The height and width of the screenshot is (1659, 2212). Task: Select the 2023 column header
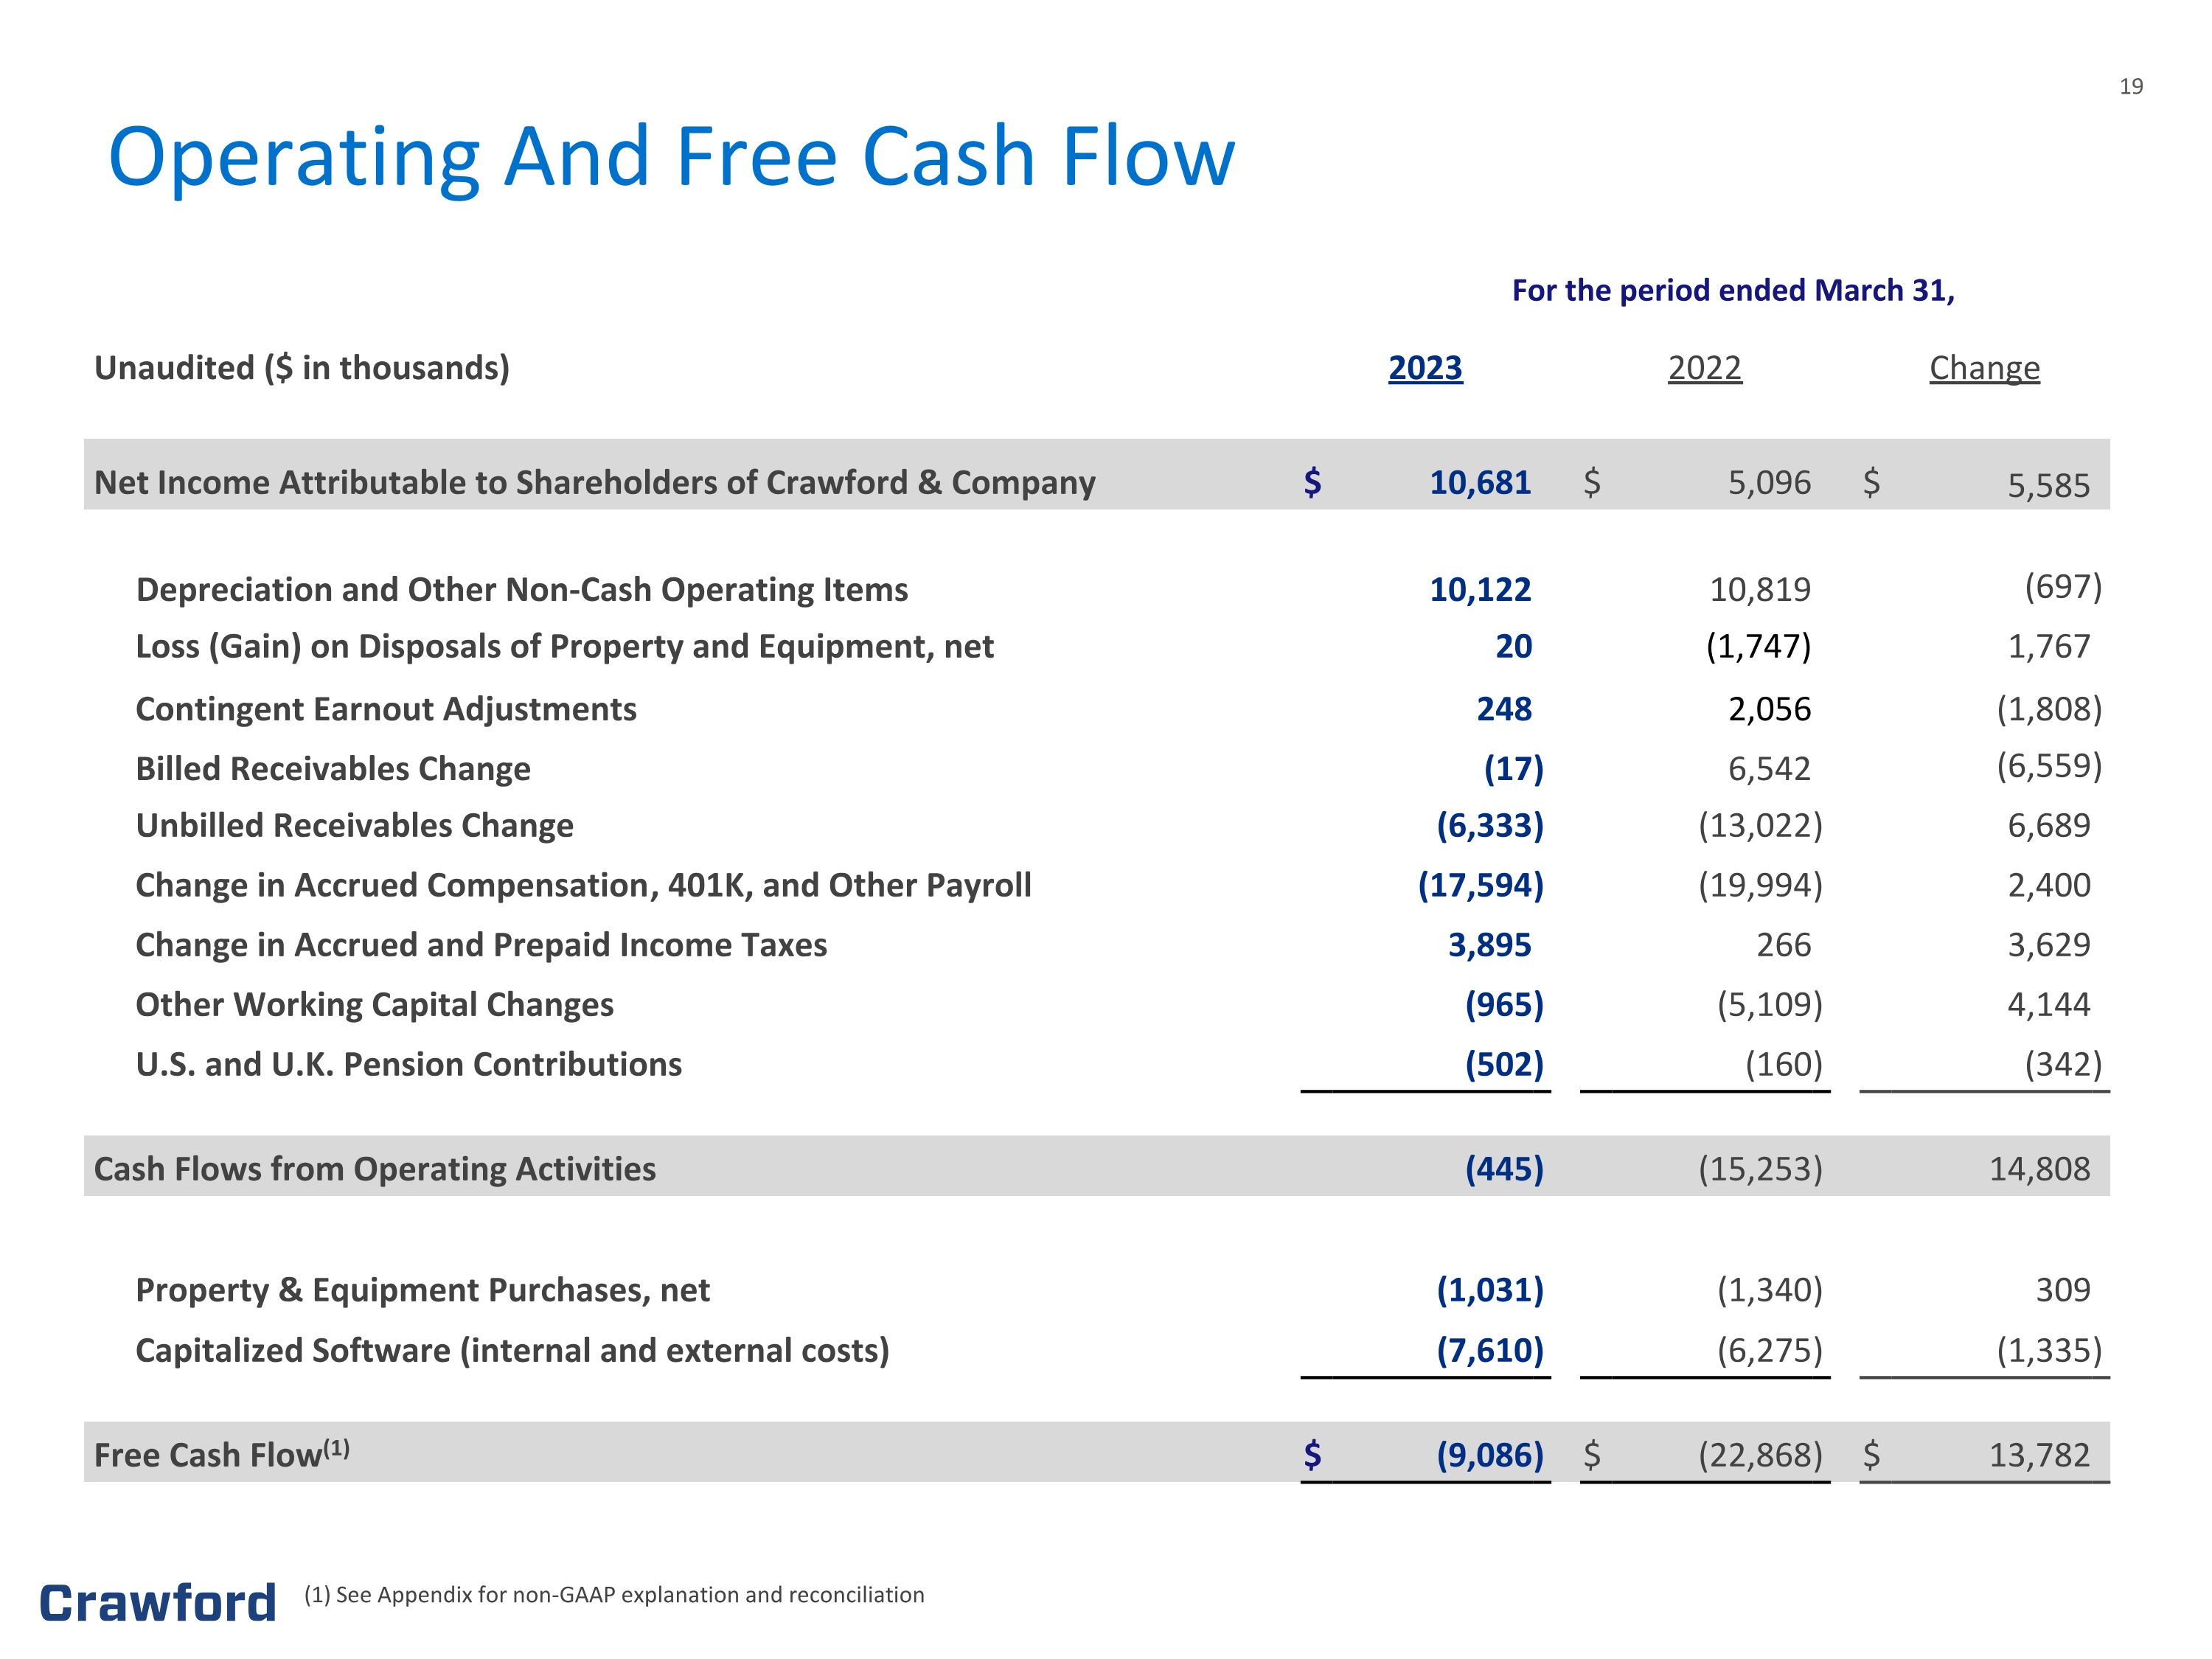click(x=1425, y=368)
